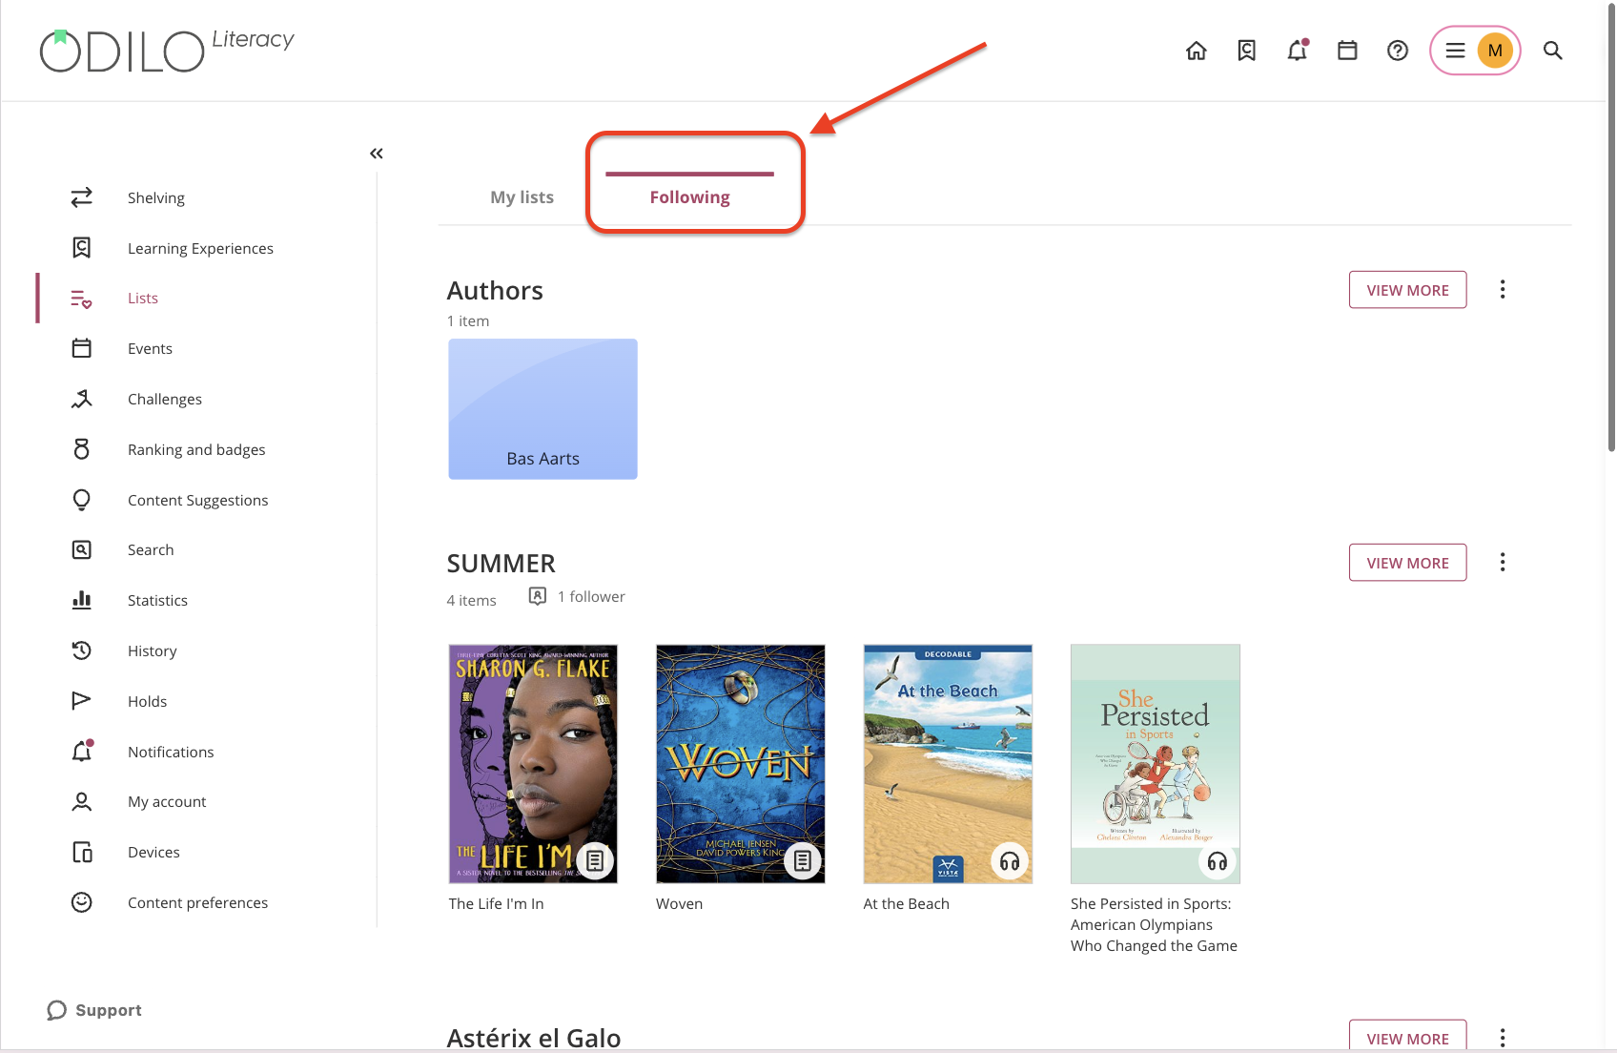The image size is (1617, 1053).
Task: Click the Shelving arrows icon in the sidebar
Action: tap(82, 197)
